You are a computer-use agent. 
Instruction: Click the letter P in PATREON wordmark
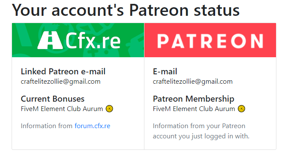click(x=163, y=41)
